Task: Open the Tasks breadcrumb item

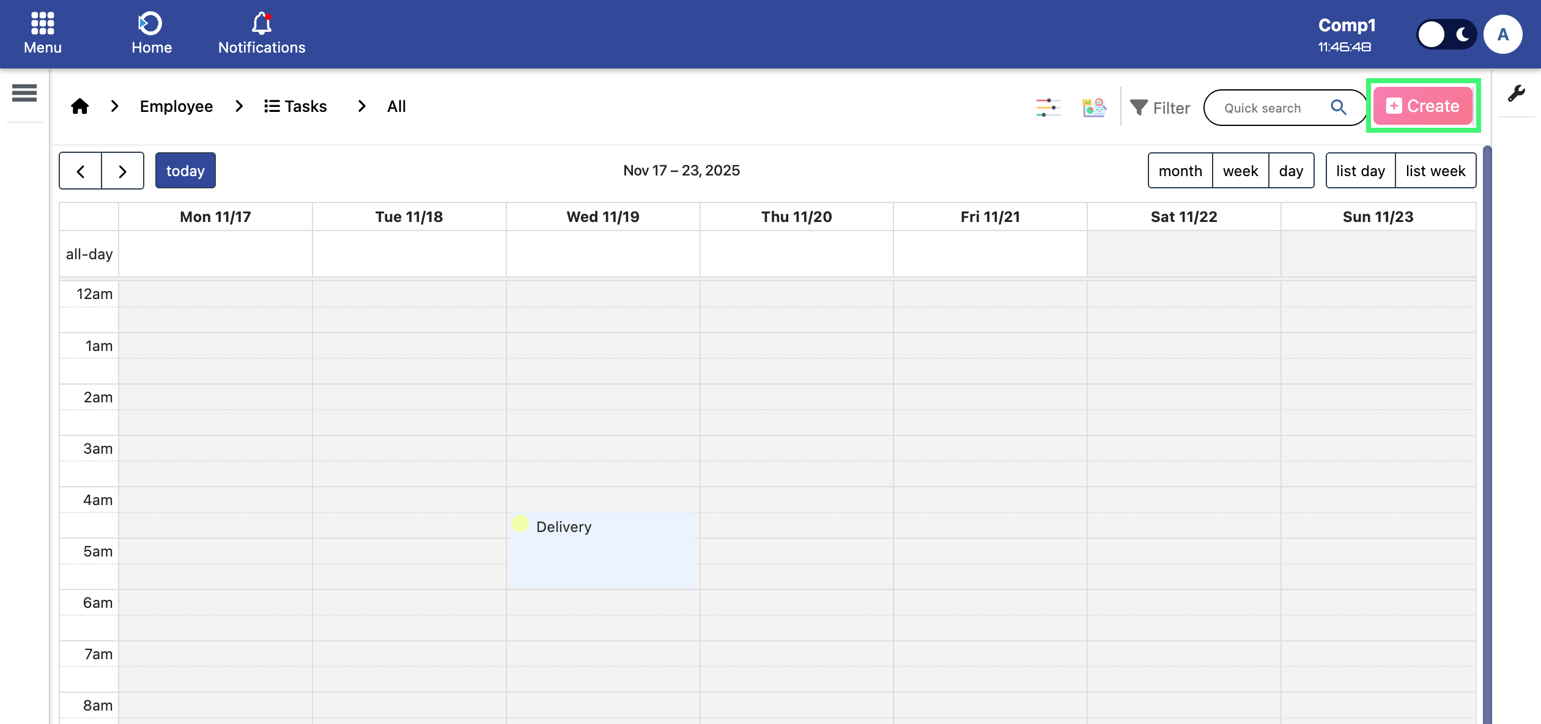Action: coord(296,106)
